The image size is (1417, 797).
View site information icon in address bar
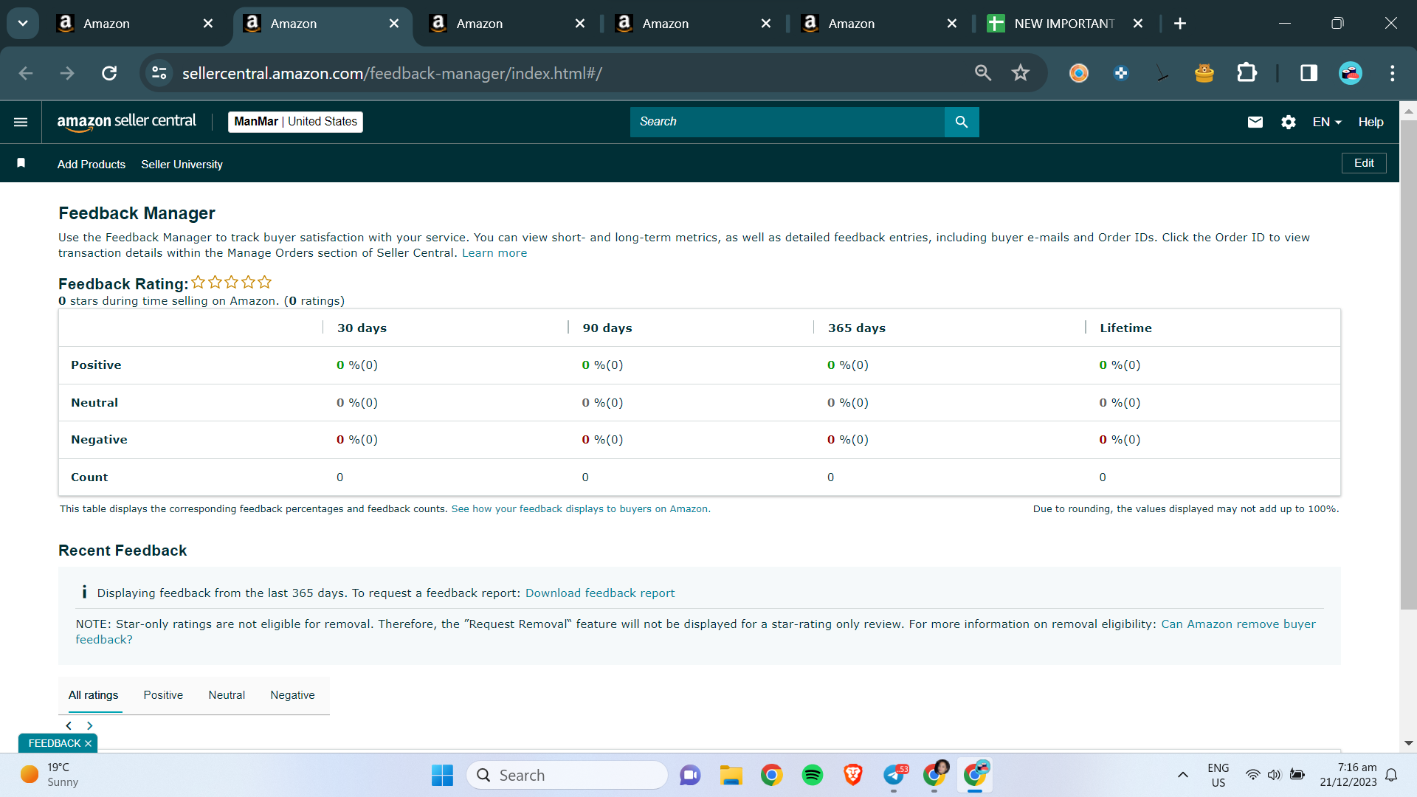click(x=159, y=73)
